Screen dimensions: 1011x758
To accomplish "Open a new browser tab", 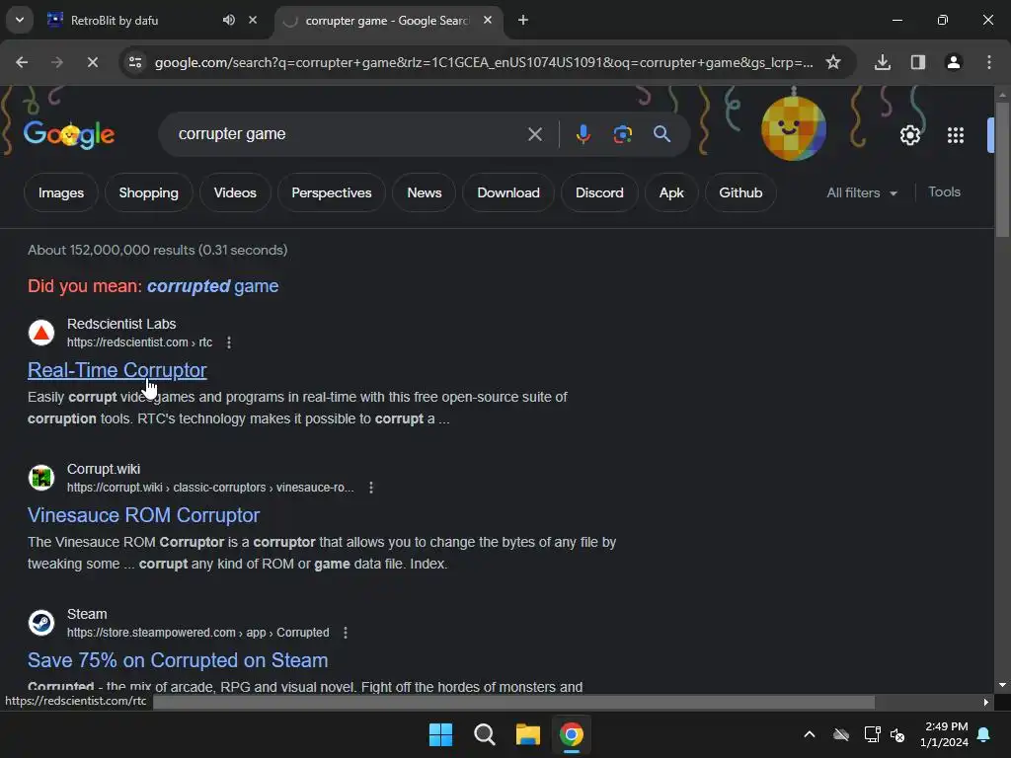I will [523, 20].
